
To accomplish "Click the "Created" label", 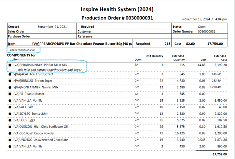I will 13,27.
